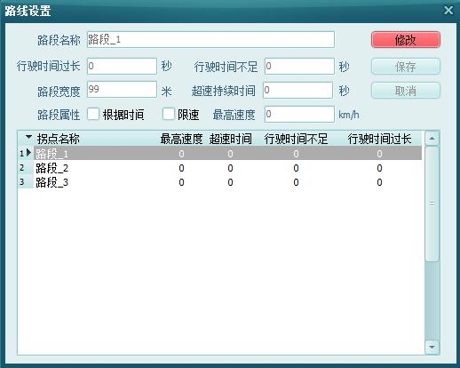
Task: Close the 路线设置 dialog
Action: click(448, 11)
